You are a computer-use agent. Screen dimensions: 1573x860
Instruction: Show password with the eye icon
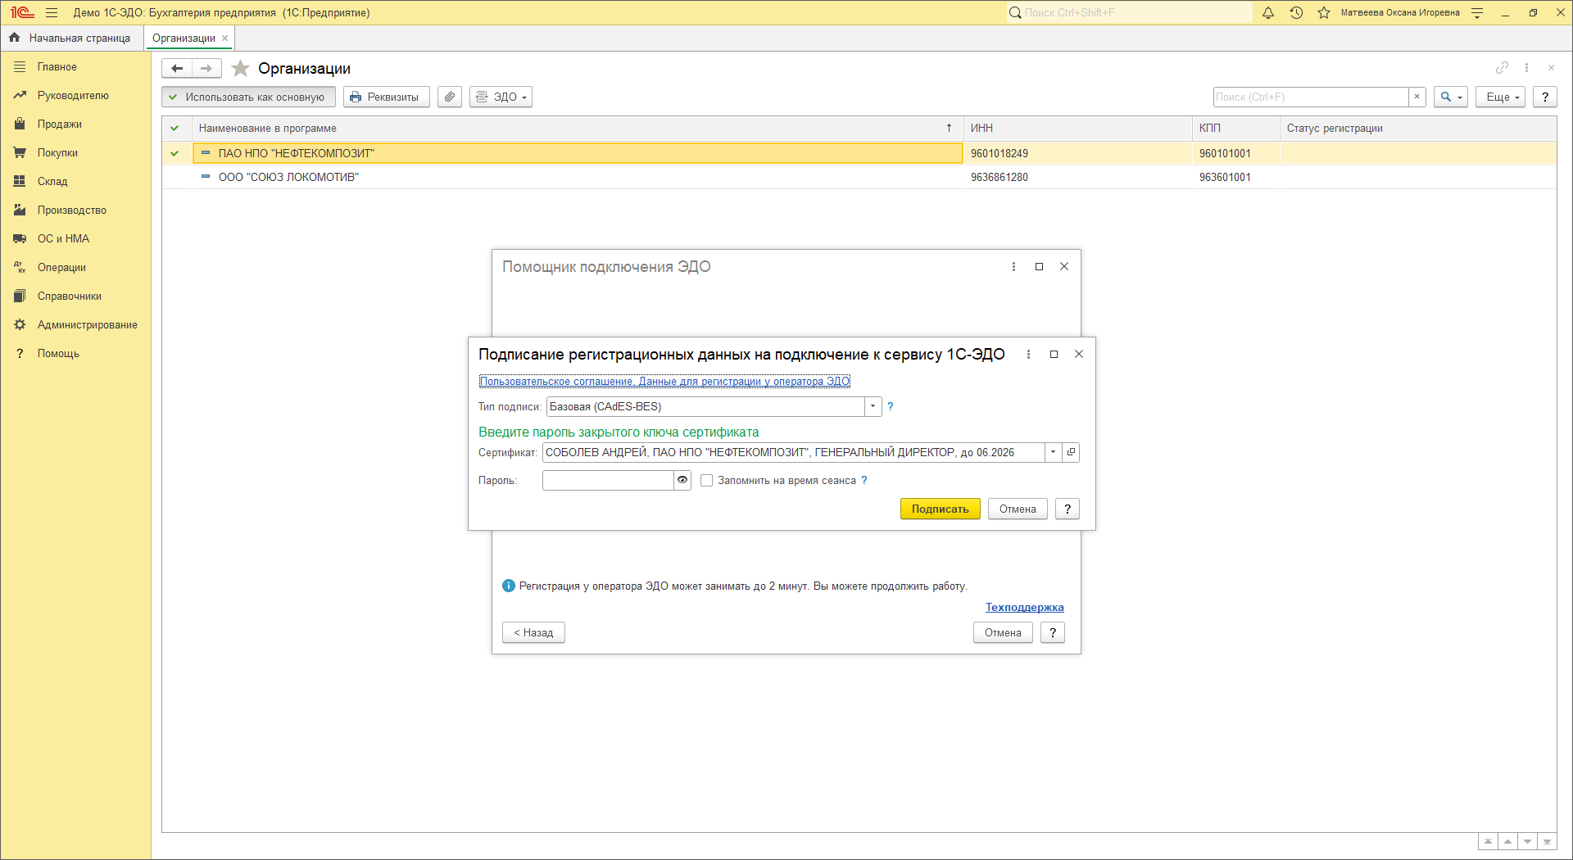[682, 480]
